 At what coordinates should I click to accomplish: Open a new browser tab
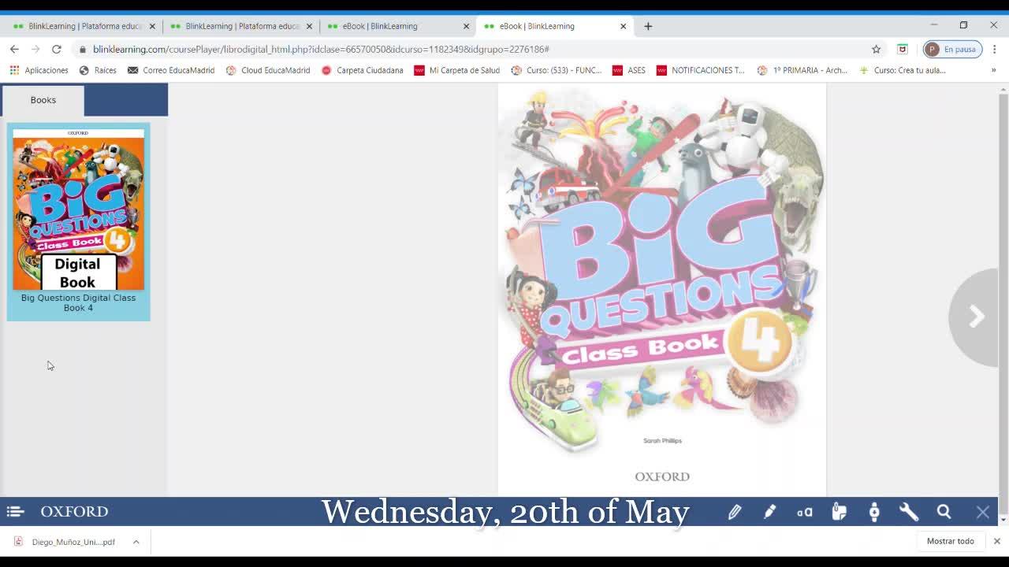pos(648,26)
